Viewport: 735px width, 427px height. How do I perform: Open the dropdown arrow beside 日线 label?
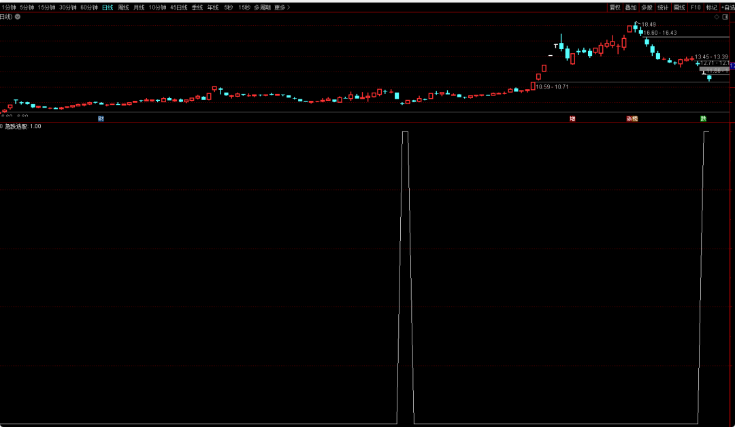click(18, 17)
